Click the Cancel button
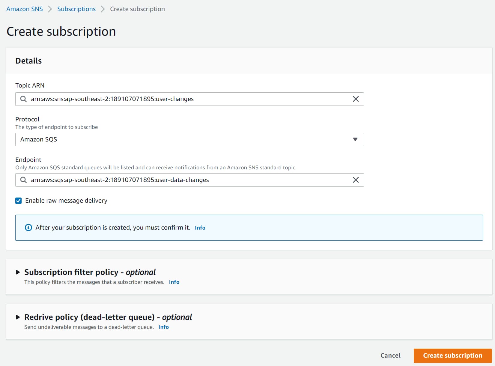 (x=390, y=356)
